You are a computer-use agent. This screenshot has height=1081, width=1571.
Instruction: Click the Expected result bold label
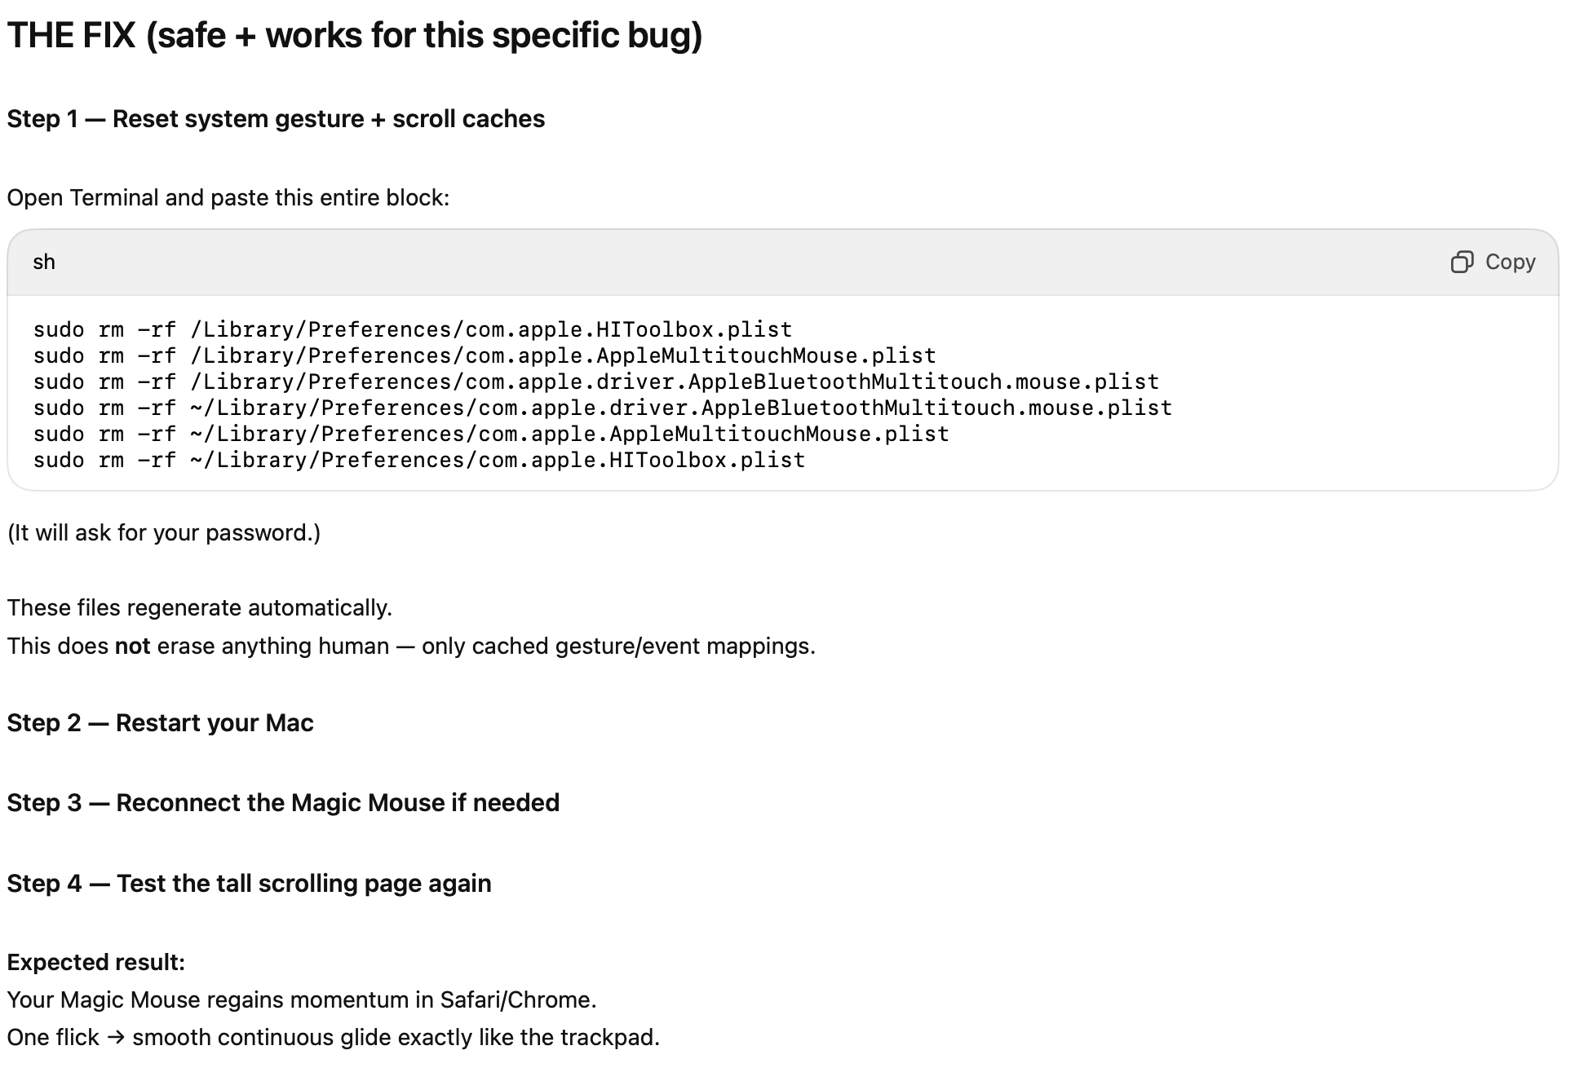(x=96, y=963)
